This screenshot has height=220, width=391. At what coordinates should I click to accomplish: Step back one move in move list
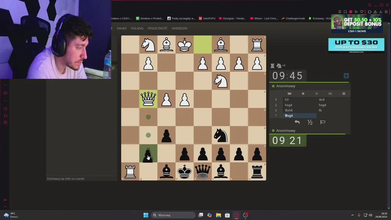tap(303, 94)
